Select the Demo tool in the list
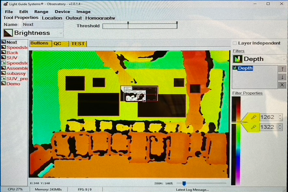Image resolution: width=288 pixels, height=192 pixels. (x=13, y=84)
